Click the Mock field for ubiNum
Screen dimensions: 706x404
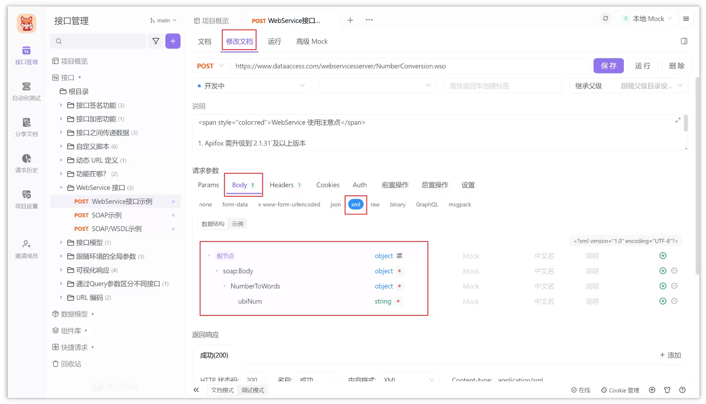click(471, 301)
